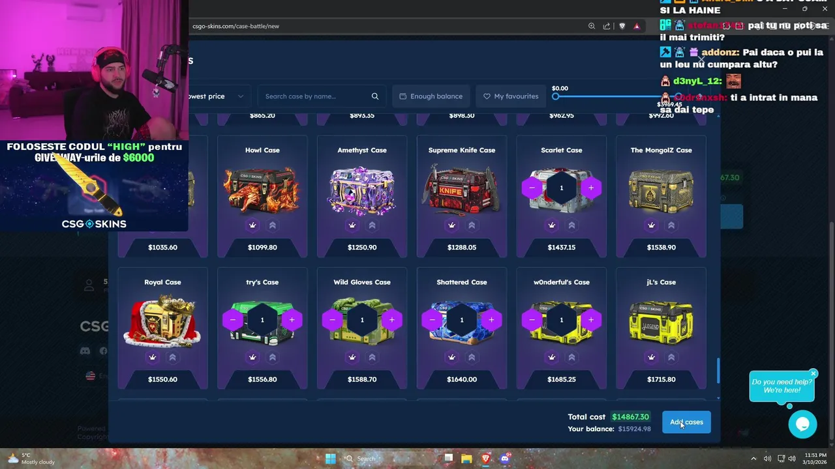Click the double-chevron icon under Amethyst Case

(372, 225)
